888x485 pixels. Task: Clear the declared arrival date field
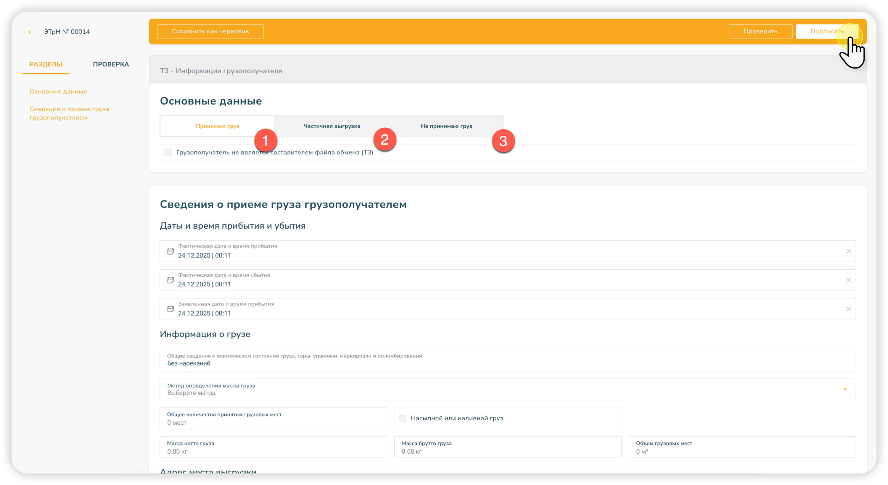(x=848, y=309)
